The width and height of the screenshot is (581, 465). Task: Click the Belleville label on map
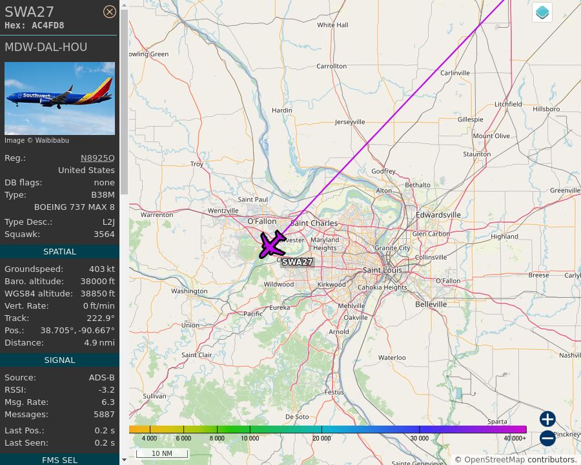pyautogui.click(x=431, y=304)
